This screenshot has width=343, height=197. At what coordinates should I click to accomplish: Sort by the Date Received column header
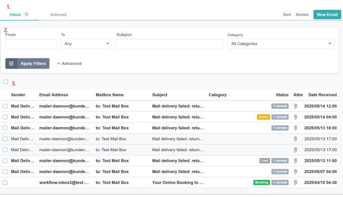322,95
